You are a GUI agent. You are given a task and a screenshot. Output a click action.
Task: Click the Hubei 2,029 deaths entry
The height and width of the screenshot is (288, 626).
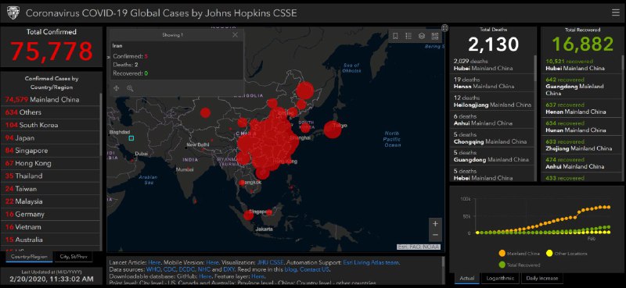493,65
